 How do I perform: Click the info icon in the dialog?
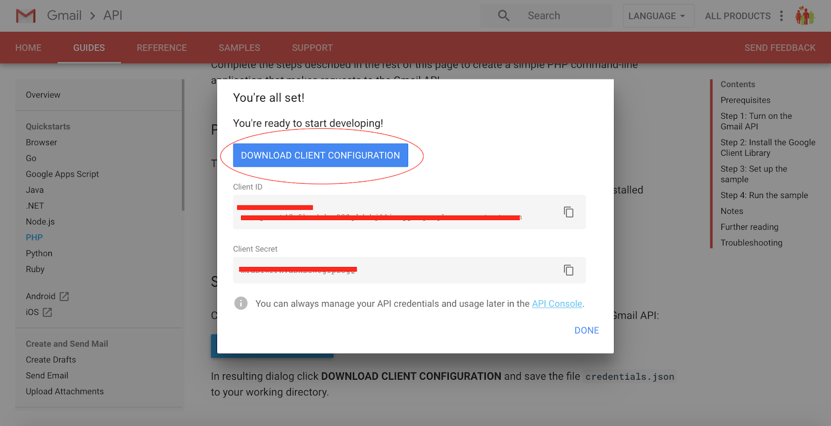click(241, 303)
